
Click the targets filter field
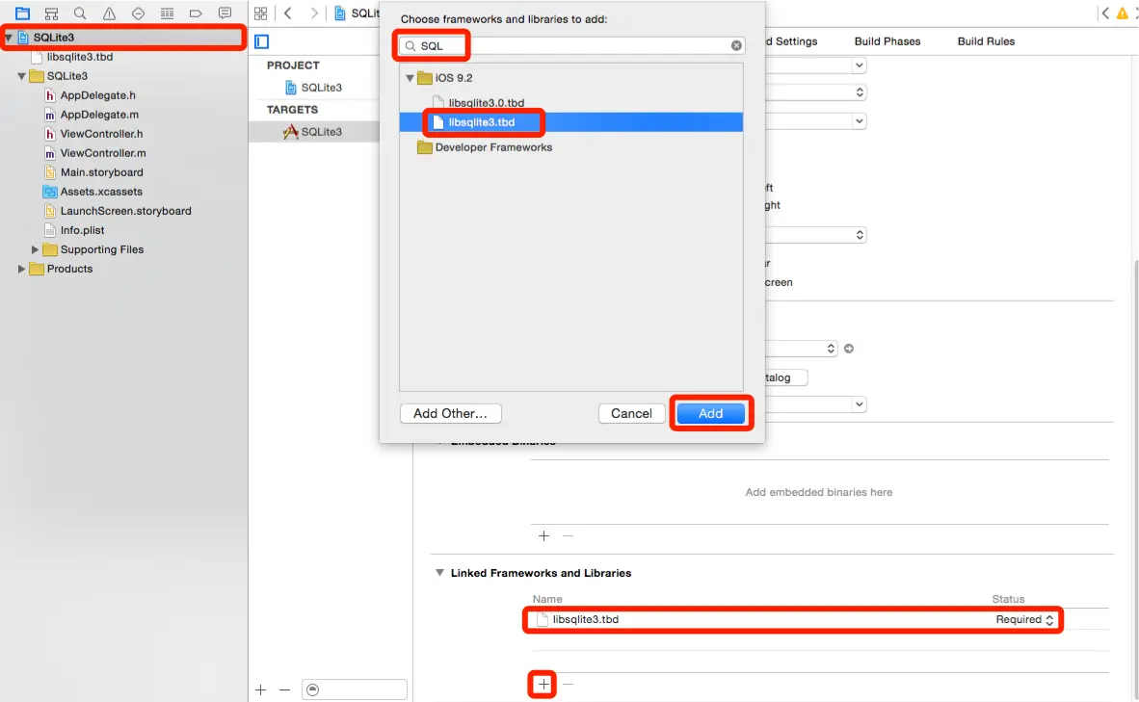(x=355, y=689)
